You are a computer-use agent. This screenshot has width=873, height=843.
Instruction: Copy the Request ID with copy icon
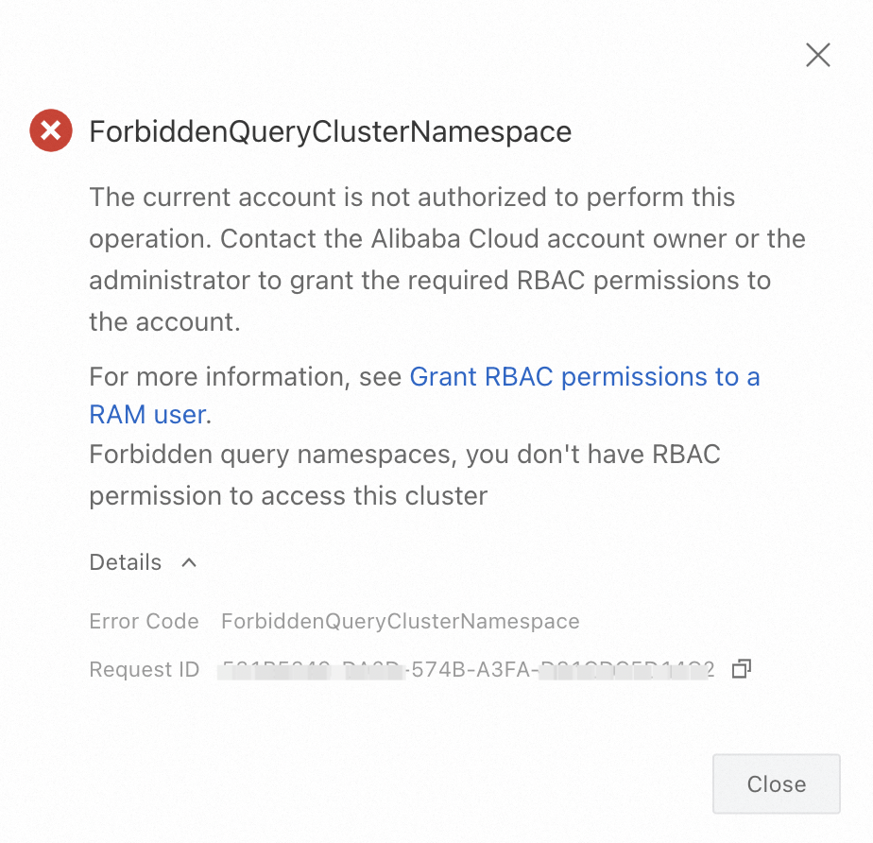(742, 669)
